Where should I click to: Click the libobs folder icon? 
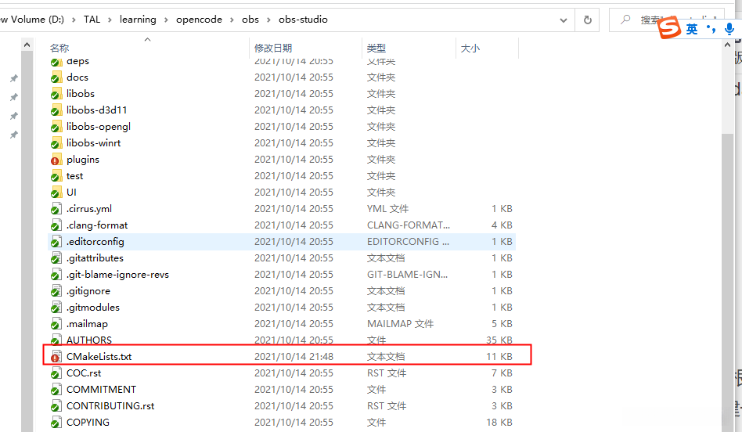coord(56,94)
